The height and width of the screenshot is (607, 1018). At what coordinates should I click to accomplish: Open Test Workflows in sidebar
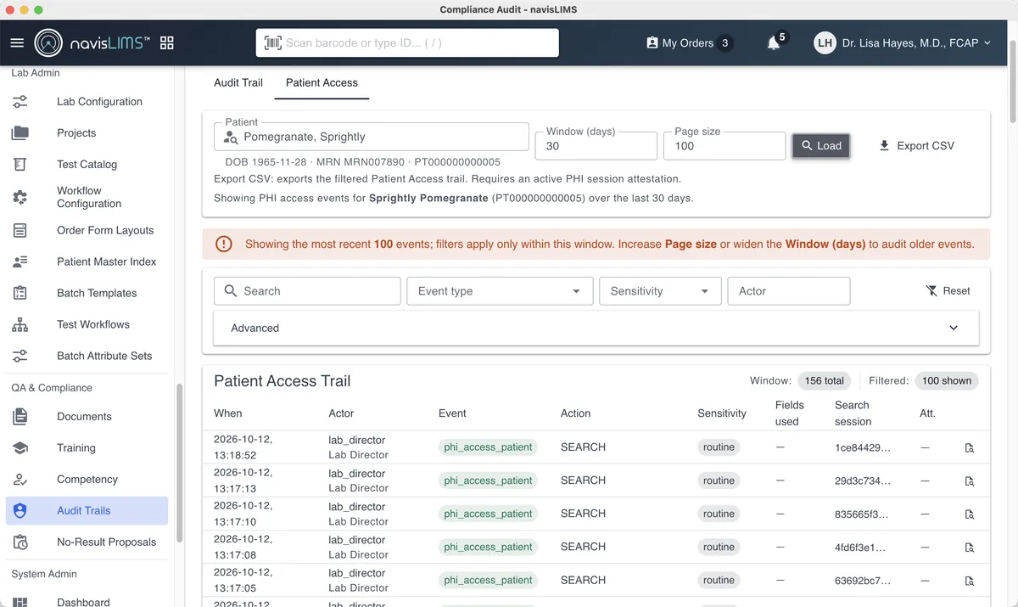pos(87,324)
